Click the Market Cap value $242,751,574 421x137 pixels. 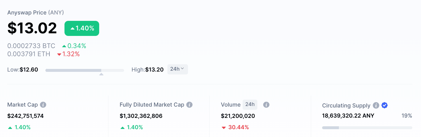25,116
